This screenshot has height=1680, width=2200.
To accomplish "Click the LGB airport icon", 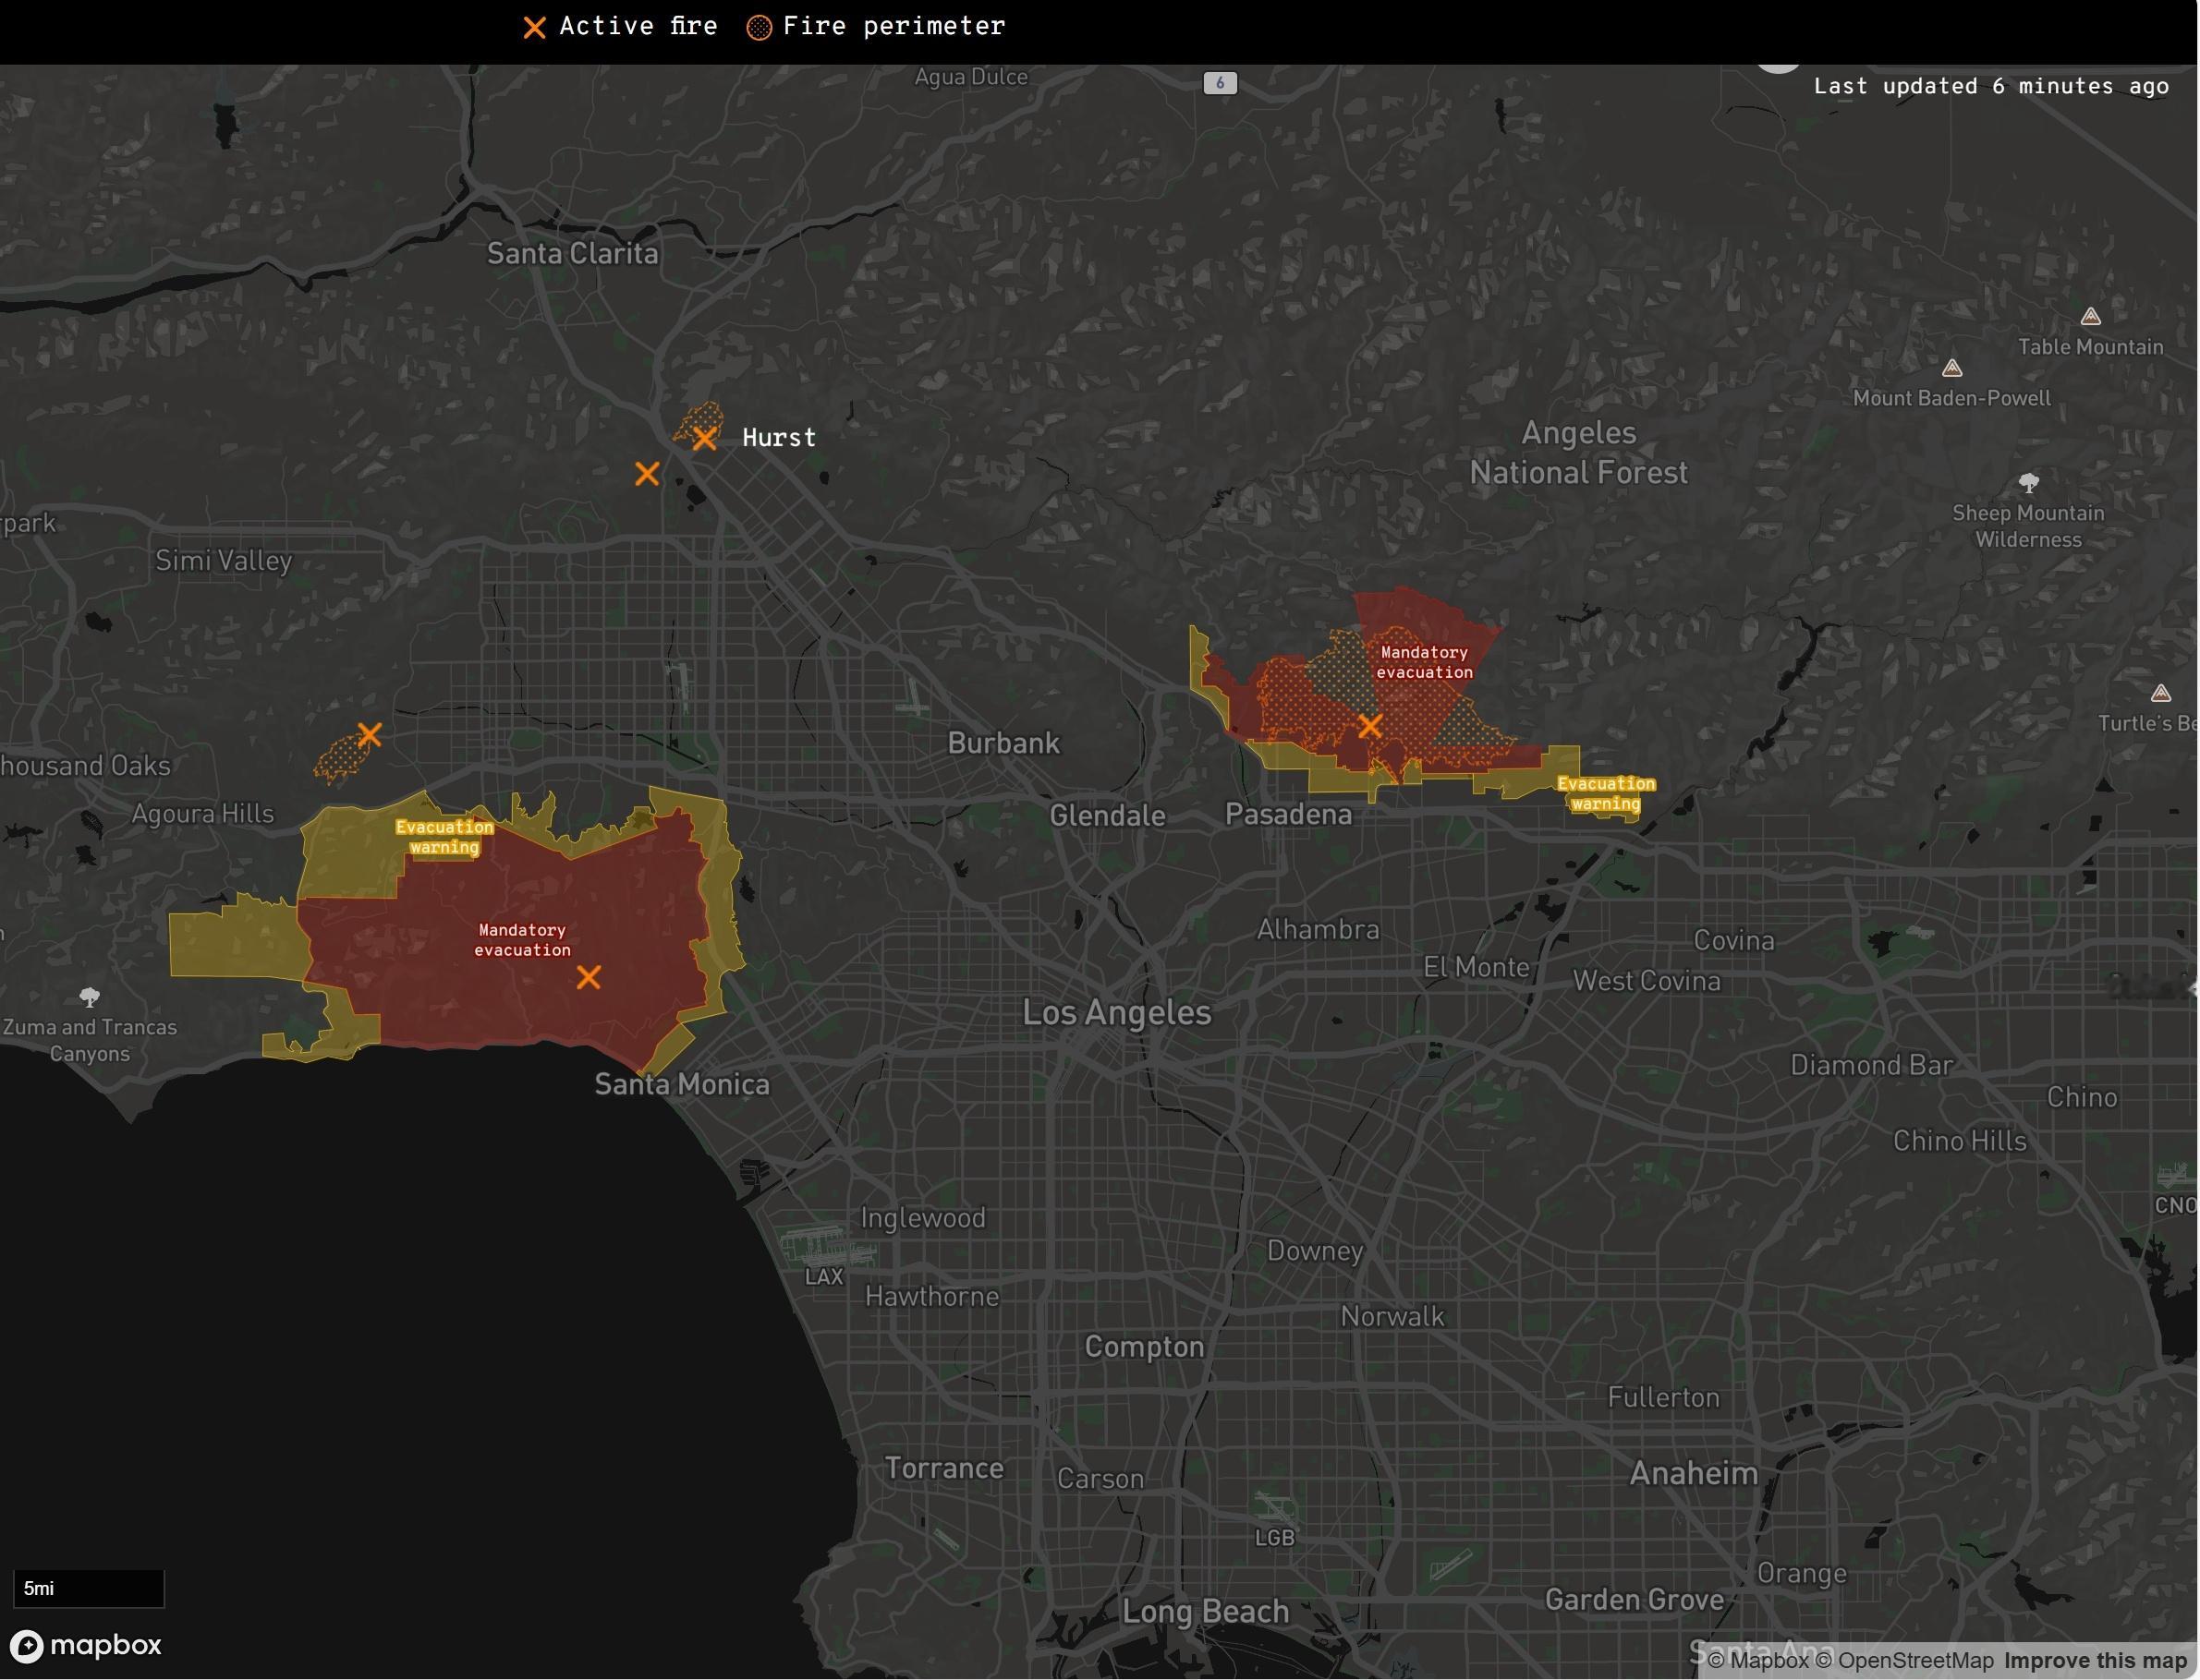I will (1274, 1508).
